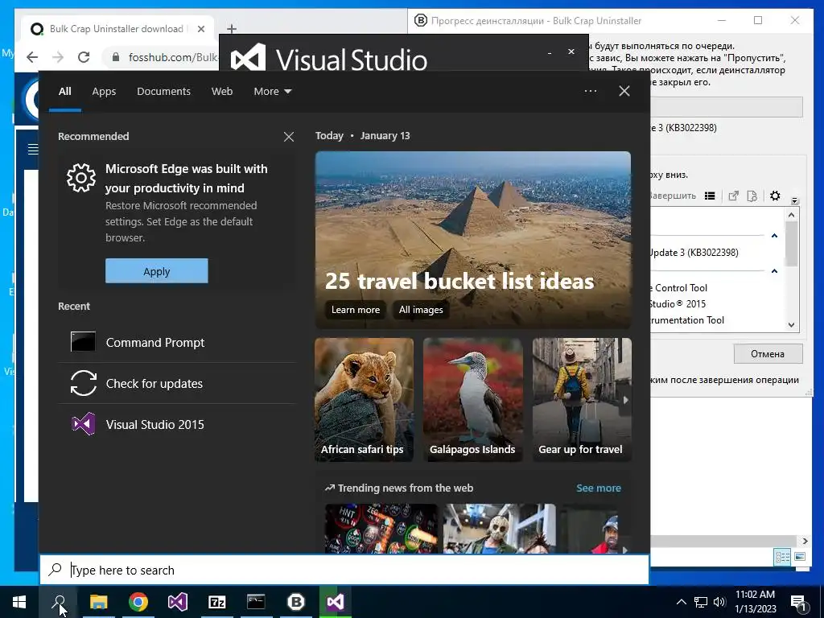824x618 pixels.
Task: Click the list view icon in uninstaller toolbar
Action: (710, 196)
